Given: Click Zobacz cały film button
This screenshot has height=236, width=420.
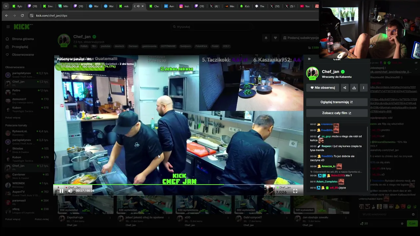Looking at the screenshot, I should 337,113.
